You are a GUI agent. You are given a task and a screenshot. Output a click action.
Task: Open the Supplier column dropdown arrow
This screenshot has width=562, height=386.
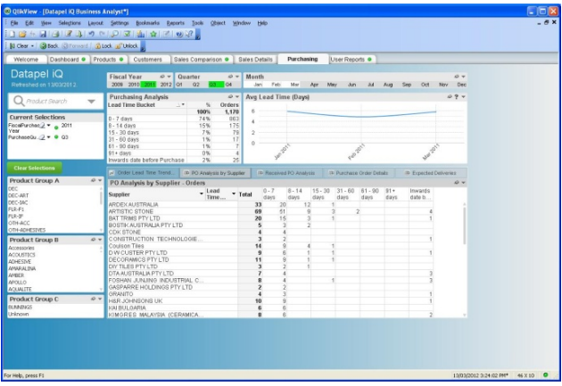pos(201,193)
